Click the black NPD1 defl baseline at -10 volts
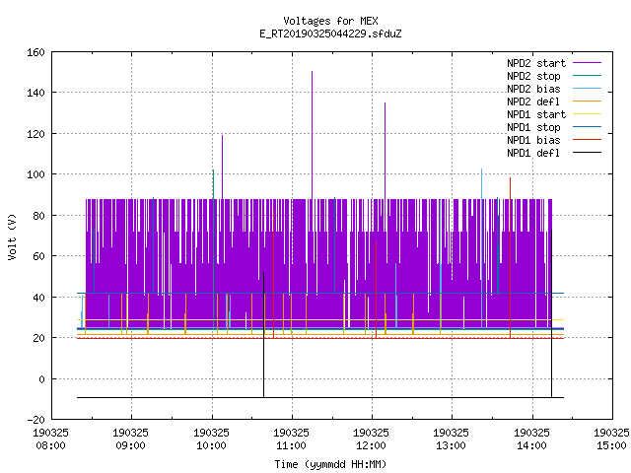 point(320,397)
